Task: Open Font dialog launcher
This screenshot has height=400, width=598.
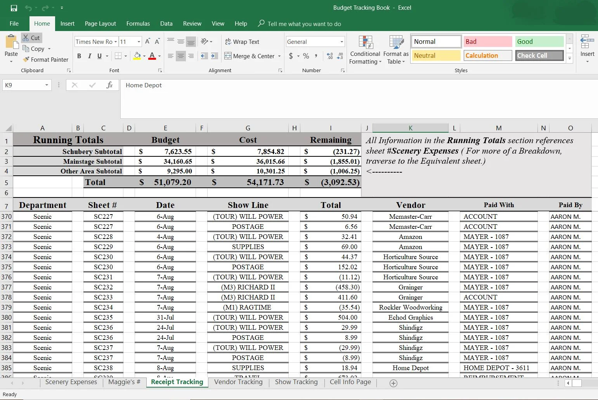Action: click(x=160, y=71)
